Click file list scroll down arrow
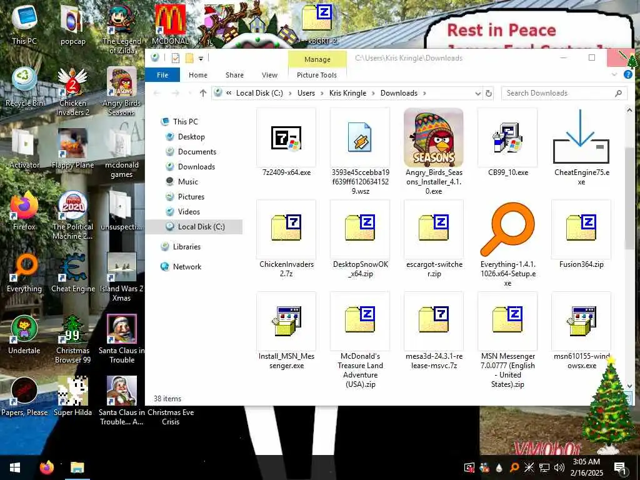640x480 pixels. point(629,386)
